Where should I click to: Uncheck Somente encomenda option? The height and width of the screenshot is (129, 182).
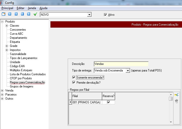pyautogui.click(x=74, y=77)
